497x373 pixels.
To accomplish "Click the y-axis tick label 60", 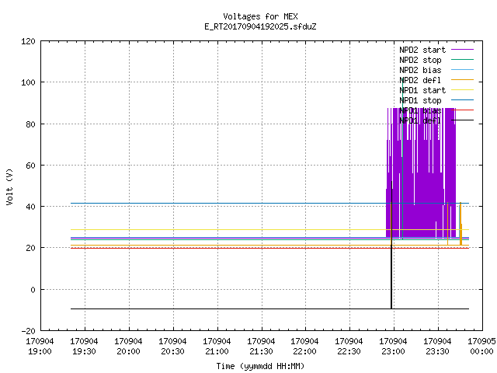I will tap(30, 166).
